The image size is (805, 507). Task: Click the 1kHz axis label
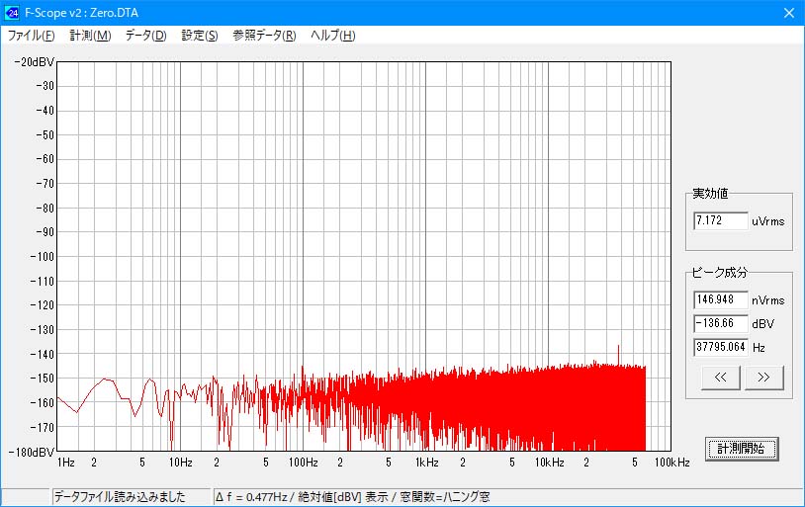(x=426, y=463)
